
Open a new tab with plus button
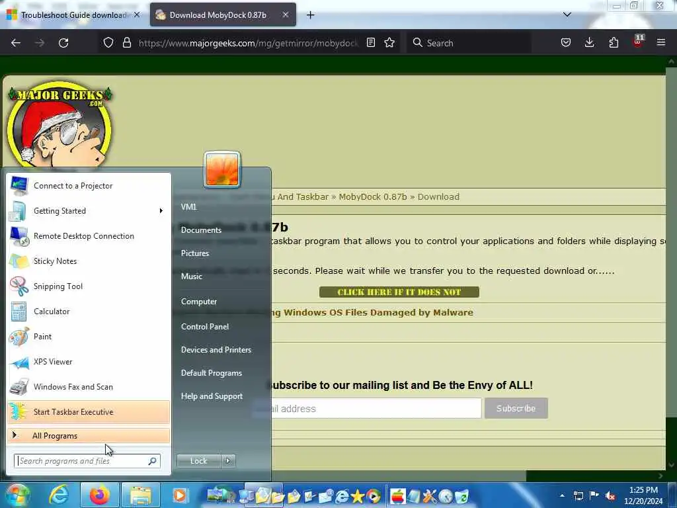(x=311, y=15)
